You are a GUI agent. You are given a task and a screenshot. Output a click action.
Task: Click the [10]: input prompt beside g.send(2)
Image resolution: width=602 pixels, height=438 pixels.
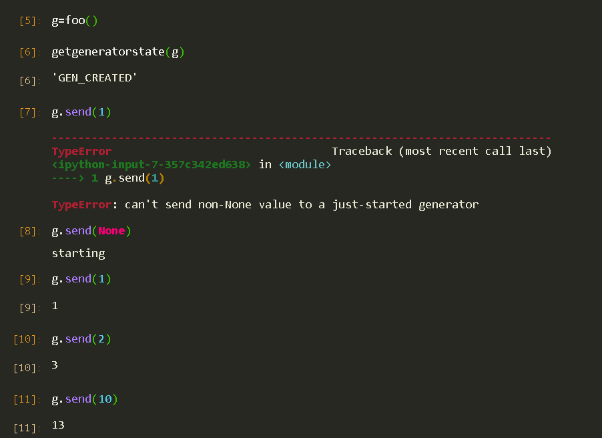tap(27, 339)
